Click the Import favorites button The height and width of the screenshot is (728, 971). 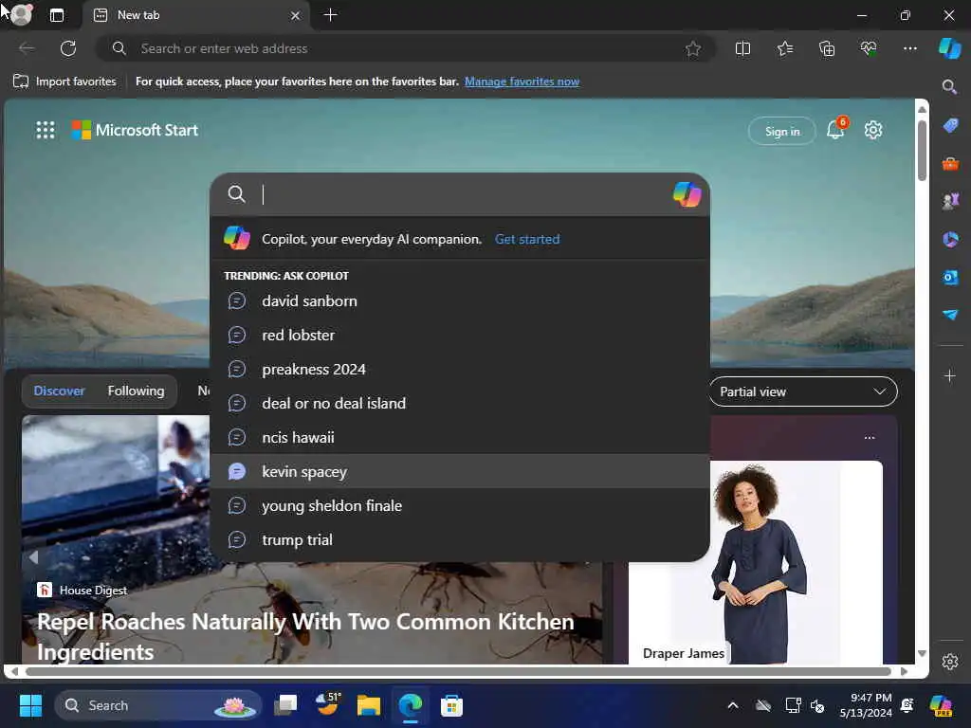tap(64, 82)
